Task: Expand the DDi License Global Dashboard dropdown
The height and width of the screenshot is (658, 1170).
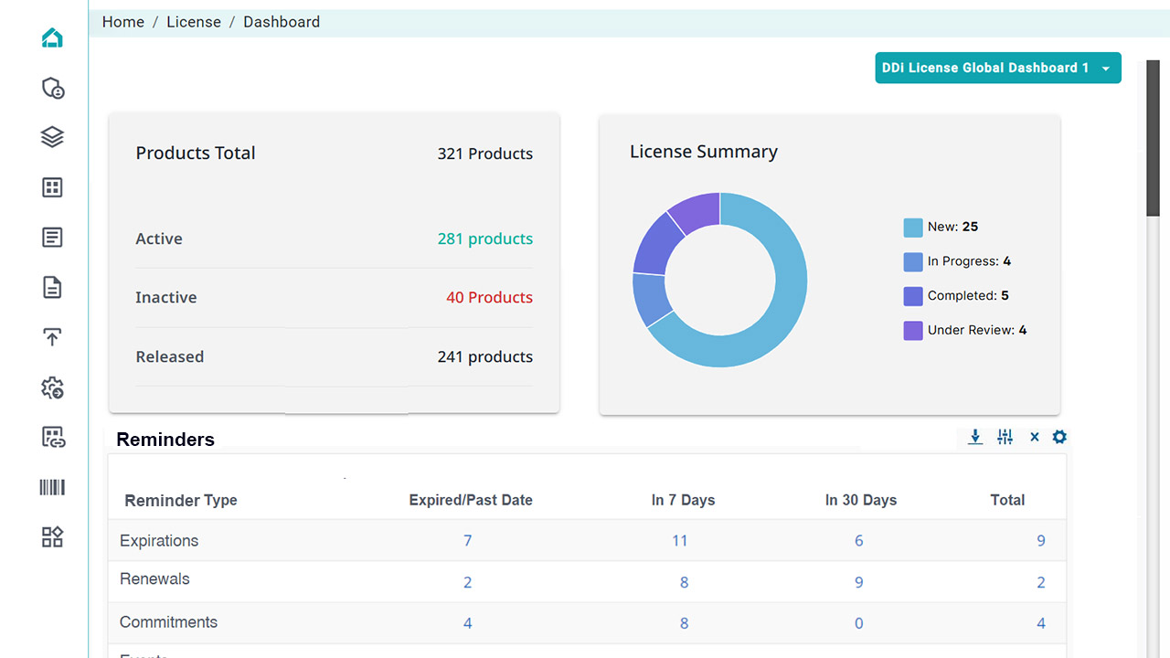Action: pos(997,68)
